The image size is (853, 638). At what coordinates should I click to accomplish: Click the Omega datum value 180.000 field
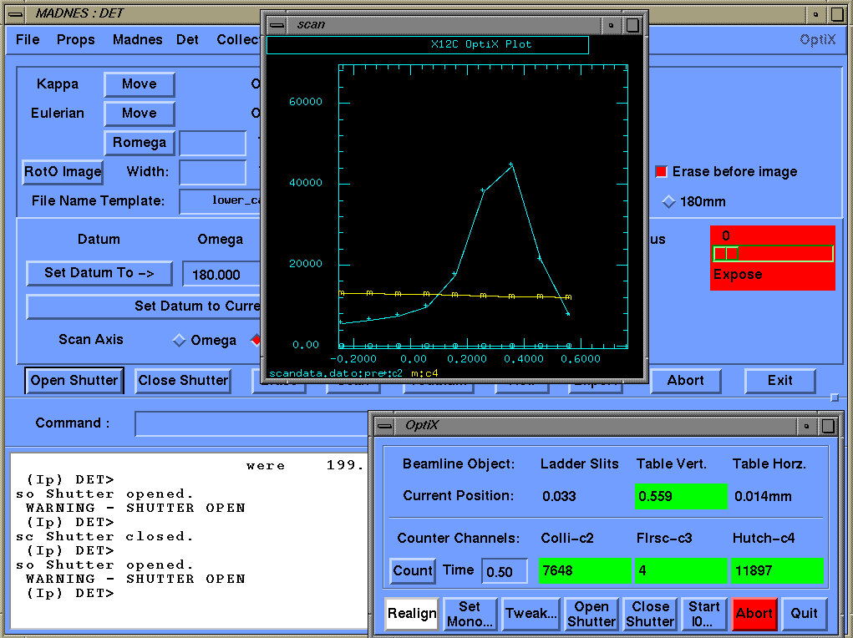[x=221, y=274]
